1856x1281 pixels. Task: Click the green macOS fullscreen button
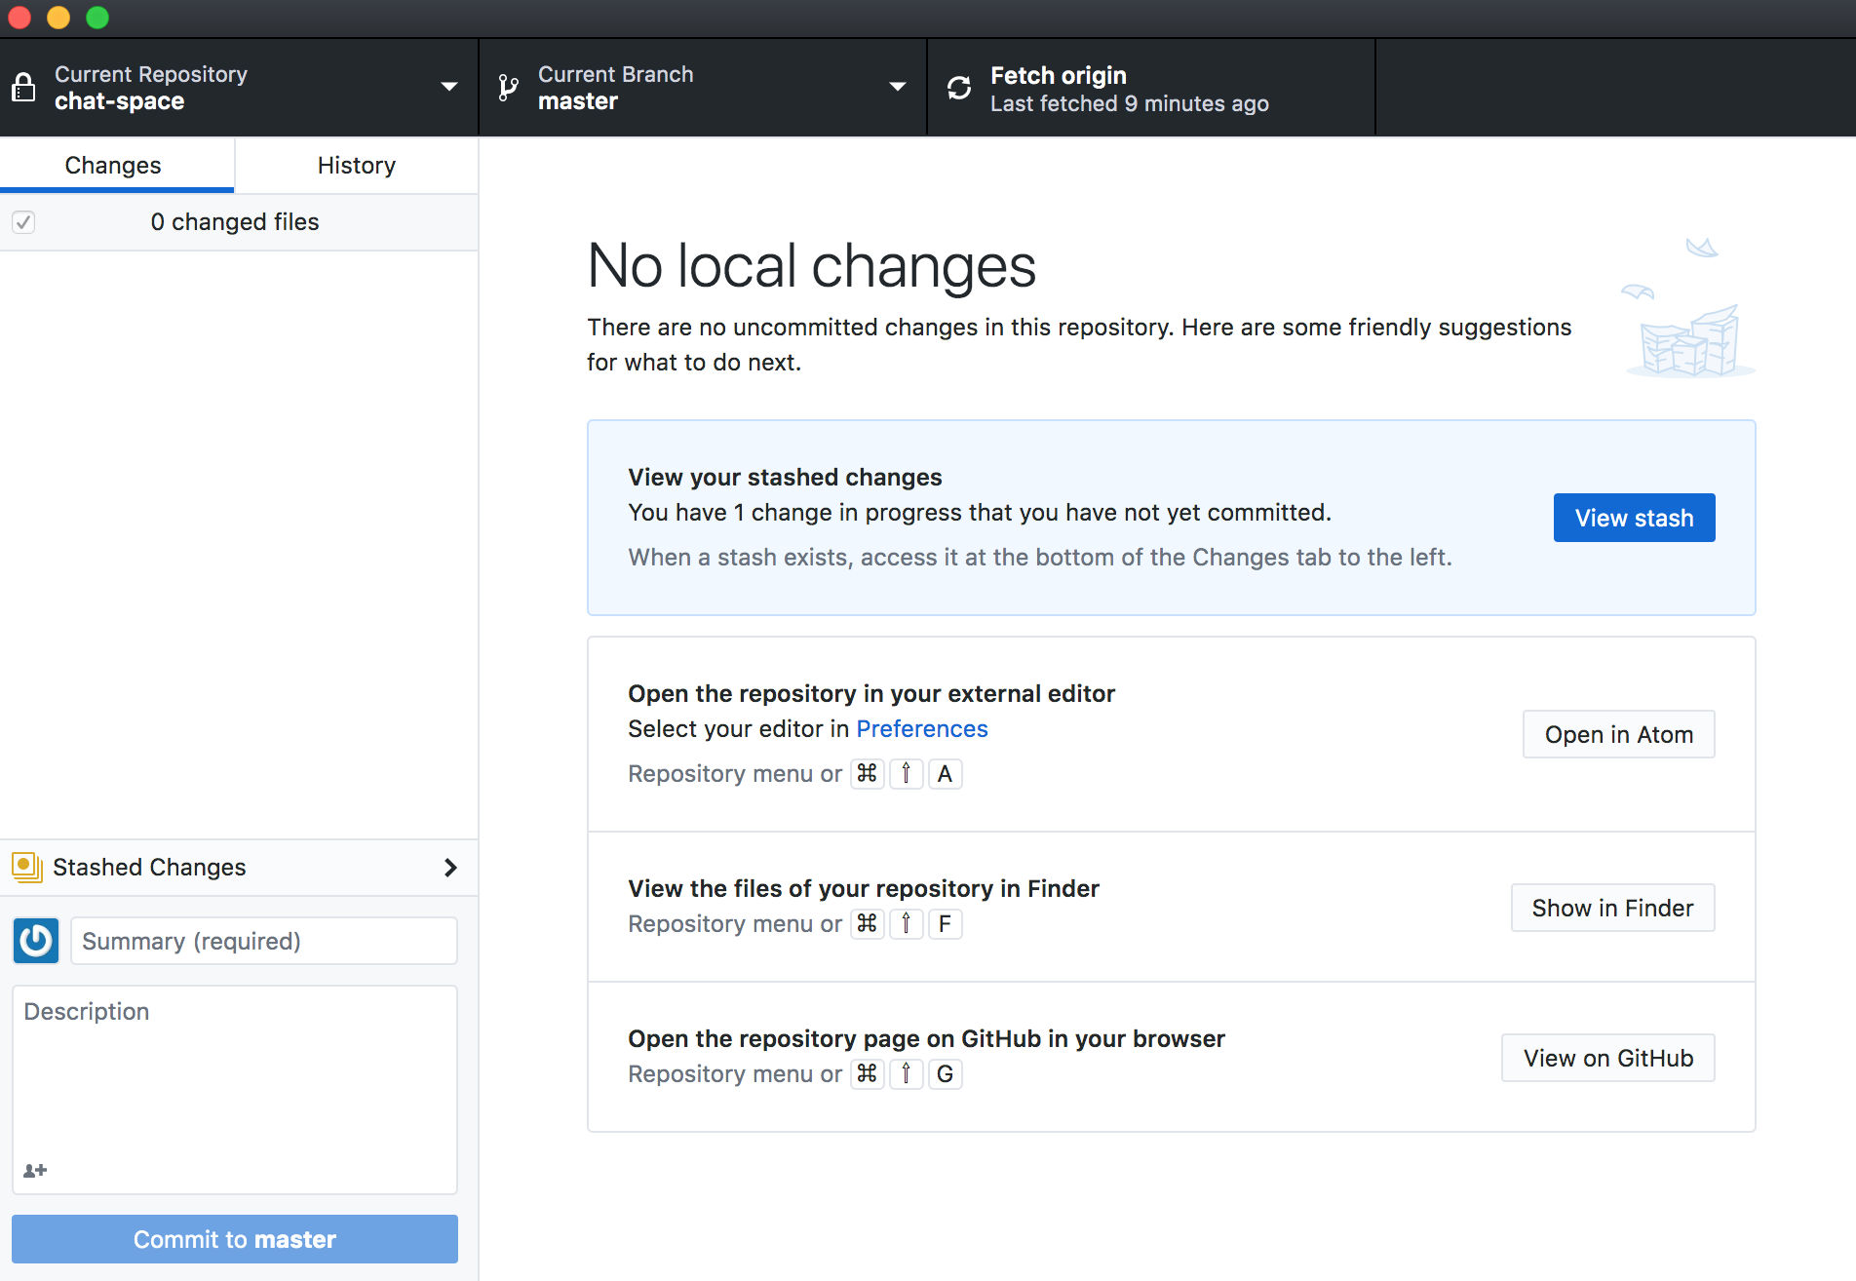(x=97, y=18)
